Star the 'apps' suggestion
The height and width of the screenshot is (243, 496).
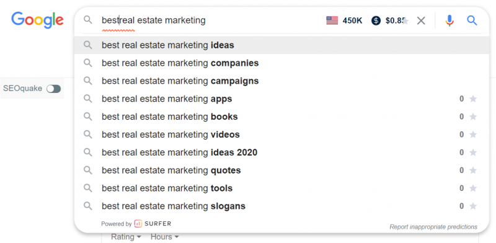[473, 99]
